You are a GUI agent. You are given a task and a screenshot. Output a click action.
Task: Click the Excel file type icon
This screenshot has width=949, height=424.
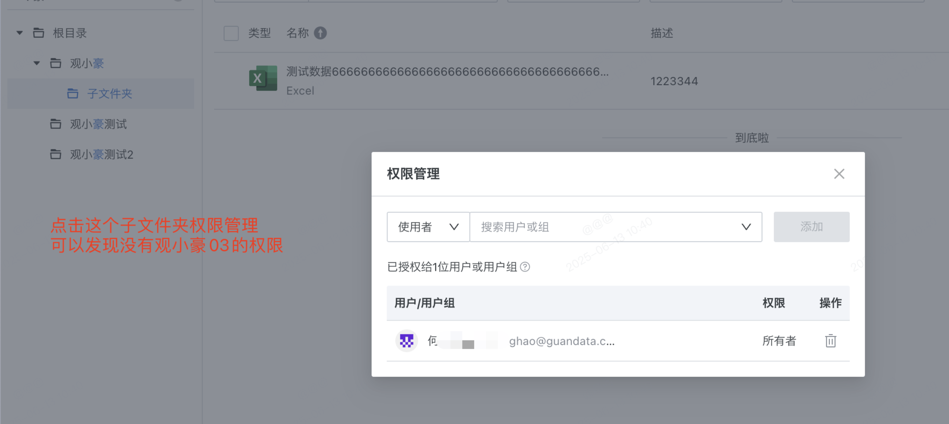[x=263, y=78]
